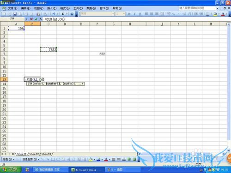Click the Increase Indent icon

(201, 14)
